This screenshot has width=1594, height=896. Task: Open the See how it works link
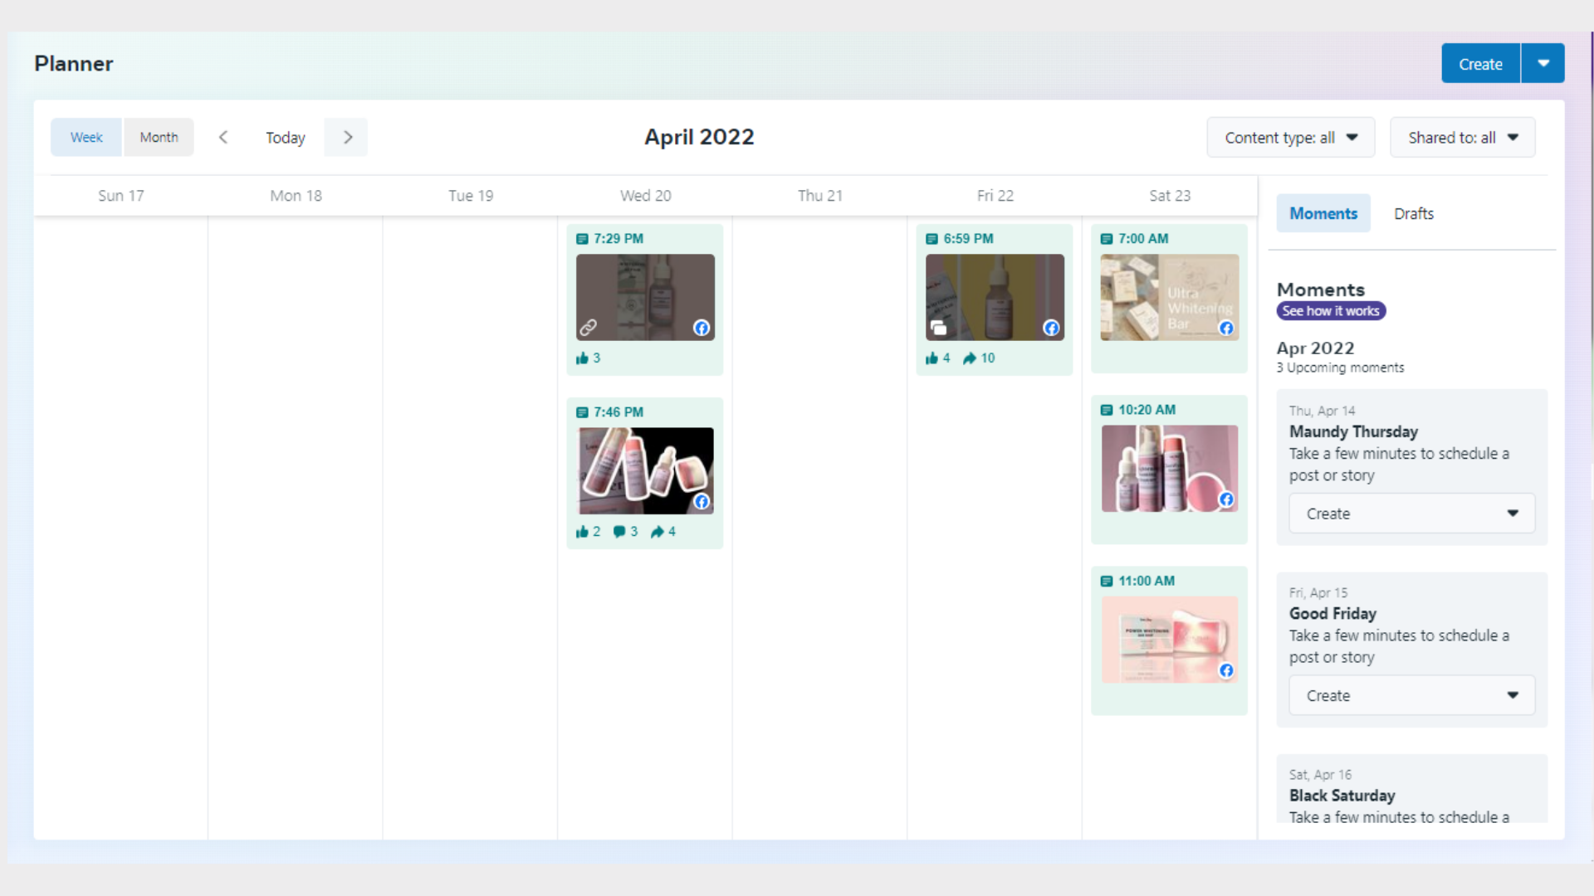pyautogui.click(x=1330, y=311)
